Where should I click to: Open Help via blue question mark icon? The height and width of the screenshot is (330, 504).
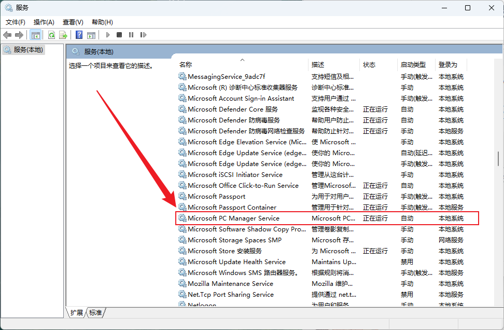[79, 35]
